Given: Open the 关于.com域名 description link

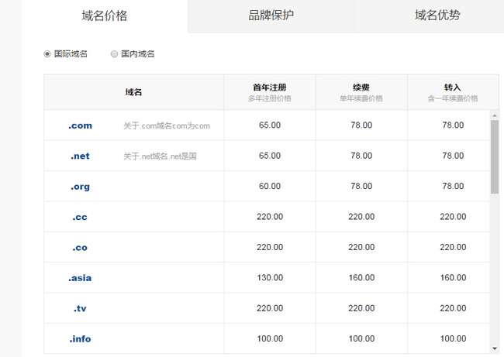Looking at the screenshot, I should coord(167,125).
